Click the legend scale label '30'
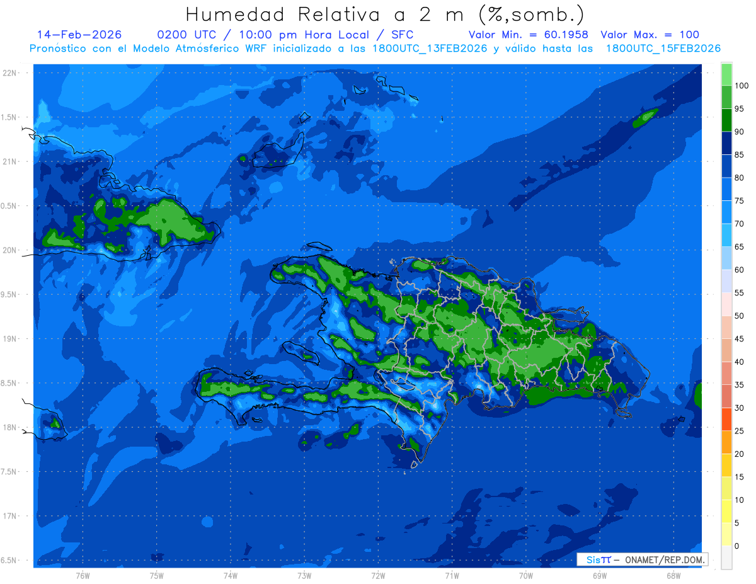This screenshot has height=584, width=756. click(x=739, y=408)
